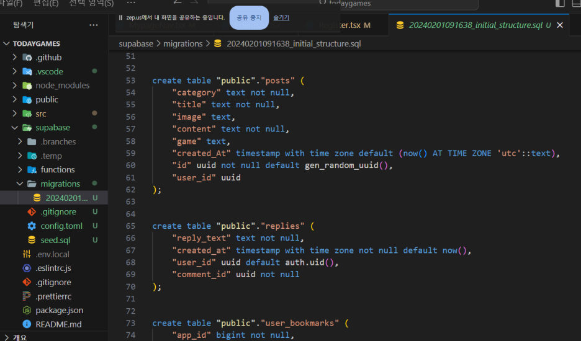Image resolution: width=581 pixels, height=341 pixels.
Task: Expand the src folder chevron
Action: point(14,113)
